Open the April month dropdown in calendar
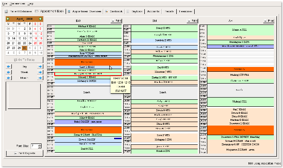283x168 pixels. (20, 19)
